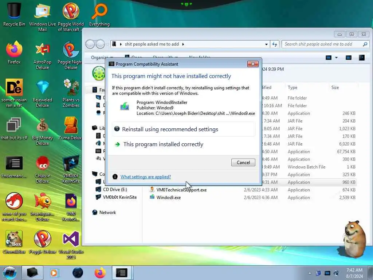Show hidden system tray icons

310,273
